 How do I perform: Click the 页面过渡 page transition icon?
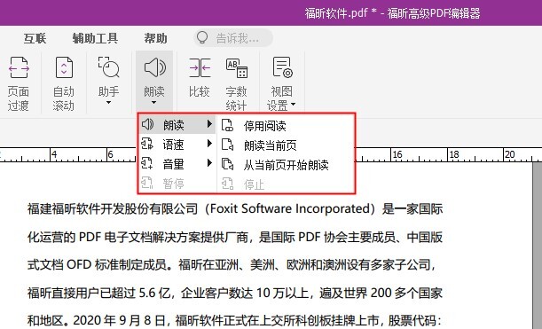point(19,67)
